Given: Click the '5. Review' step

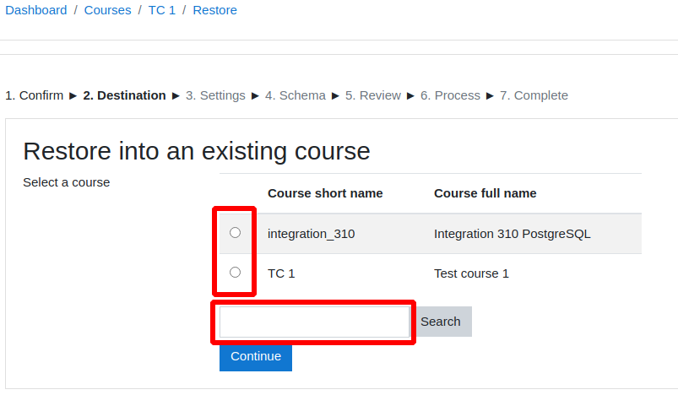Looking at the screenshot, I should pos(373,95).
